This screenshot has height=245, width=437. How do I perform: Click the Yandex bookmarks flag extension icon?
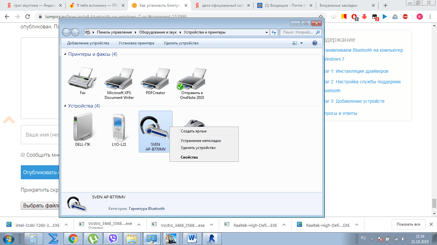point(344,17)
